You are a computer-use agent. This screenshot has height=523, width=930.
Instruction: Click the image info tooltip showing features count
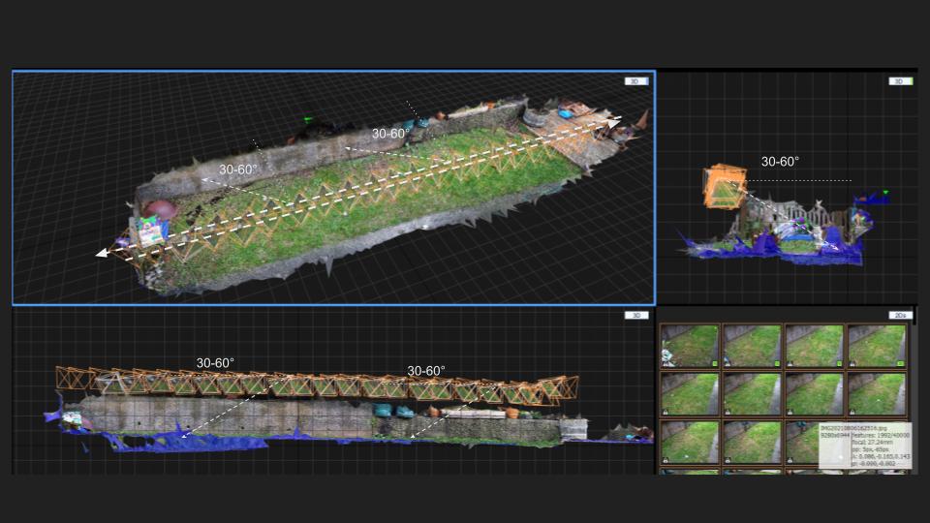[865, 446]
